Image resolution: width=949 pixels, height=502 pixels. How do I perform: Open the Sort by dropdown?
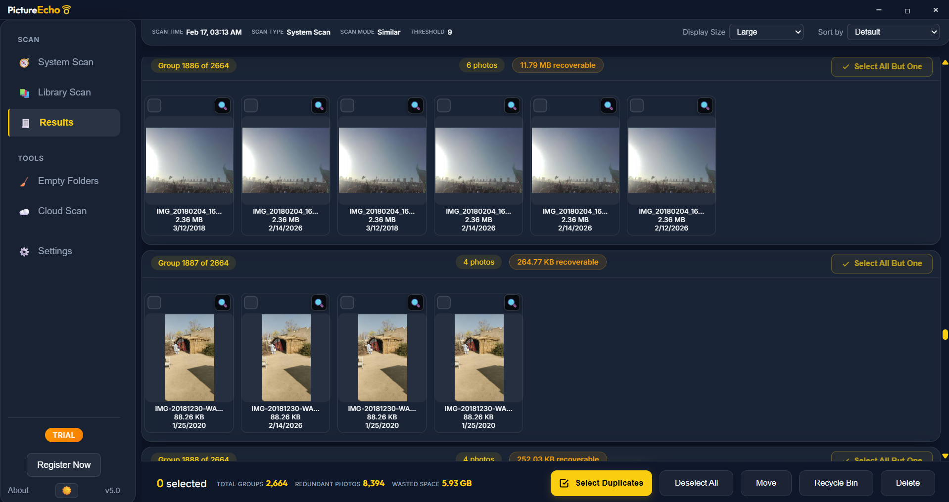point(893,32)
